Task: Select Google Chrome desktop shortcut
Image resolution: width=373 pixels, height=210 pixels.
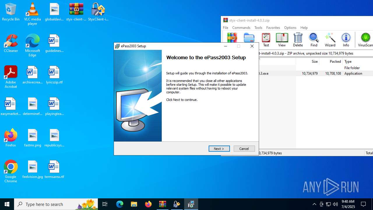Action: [x=11, y=171]
